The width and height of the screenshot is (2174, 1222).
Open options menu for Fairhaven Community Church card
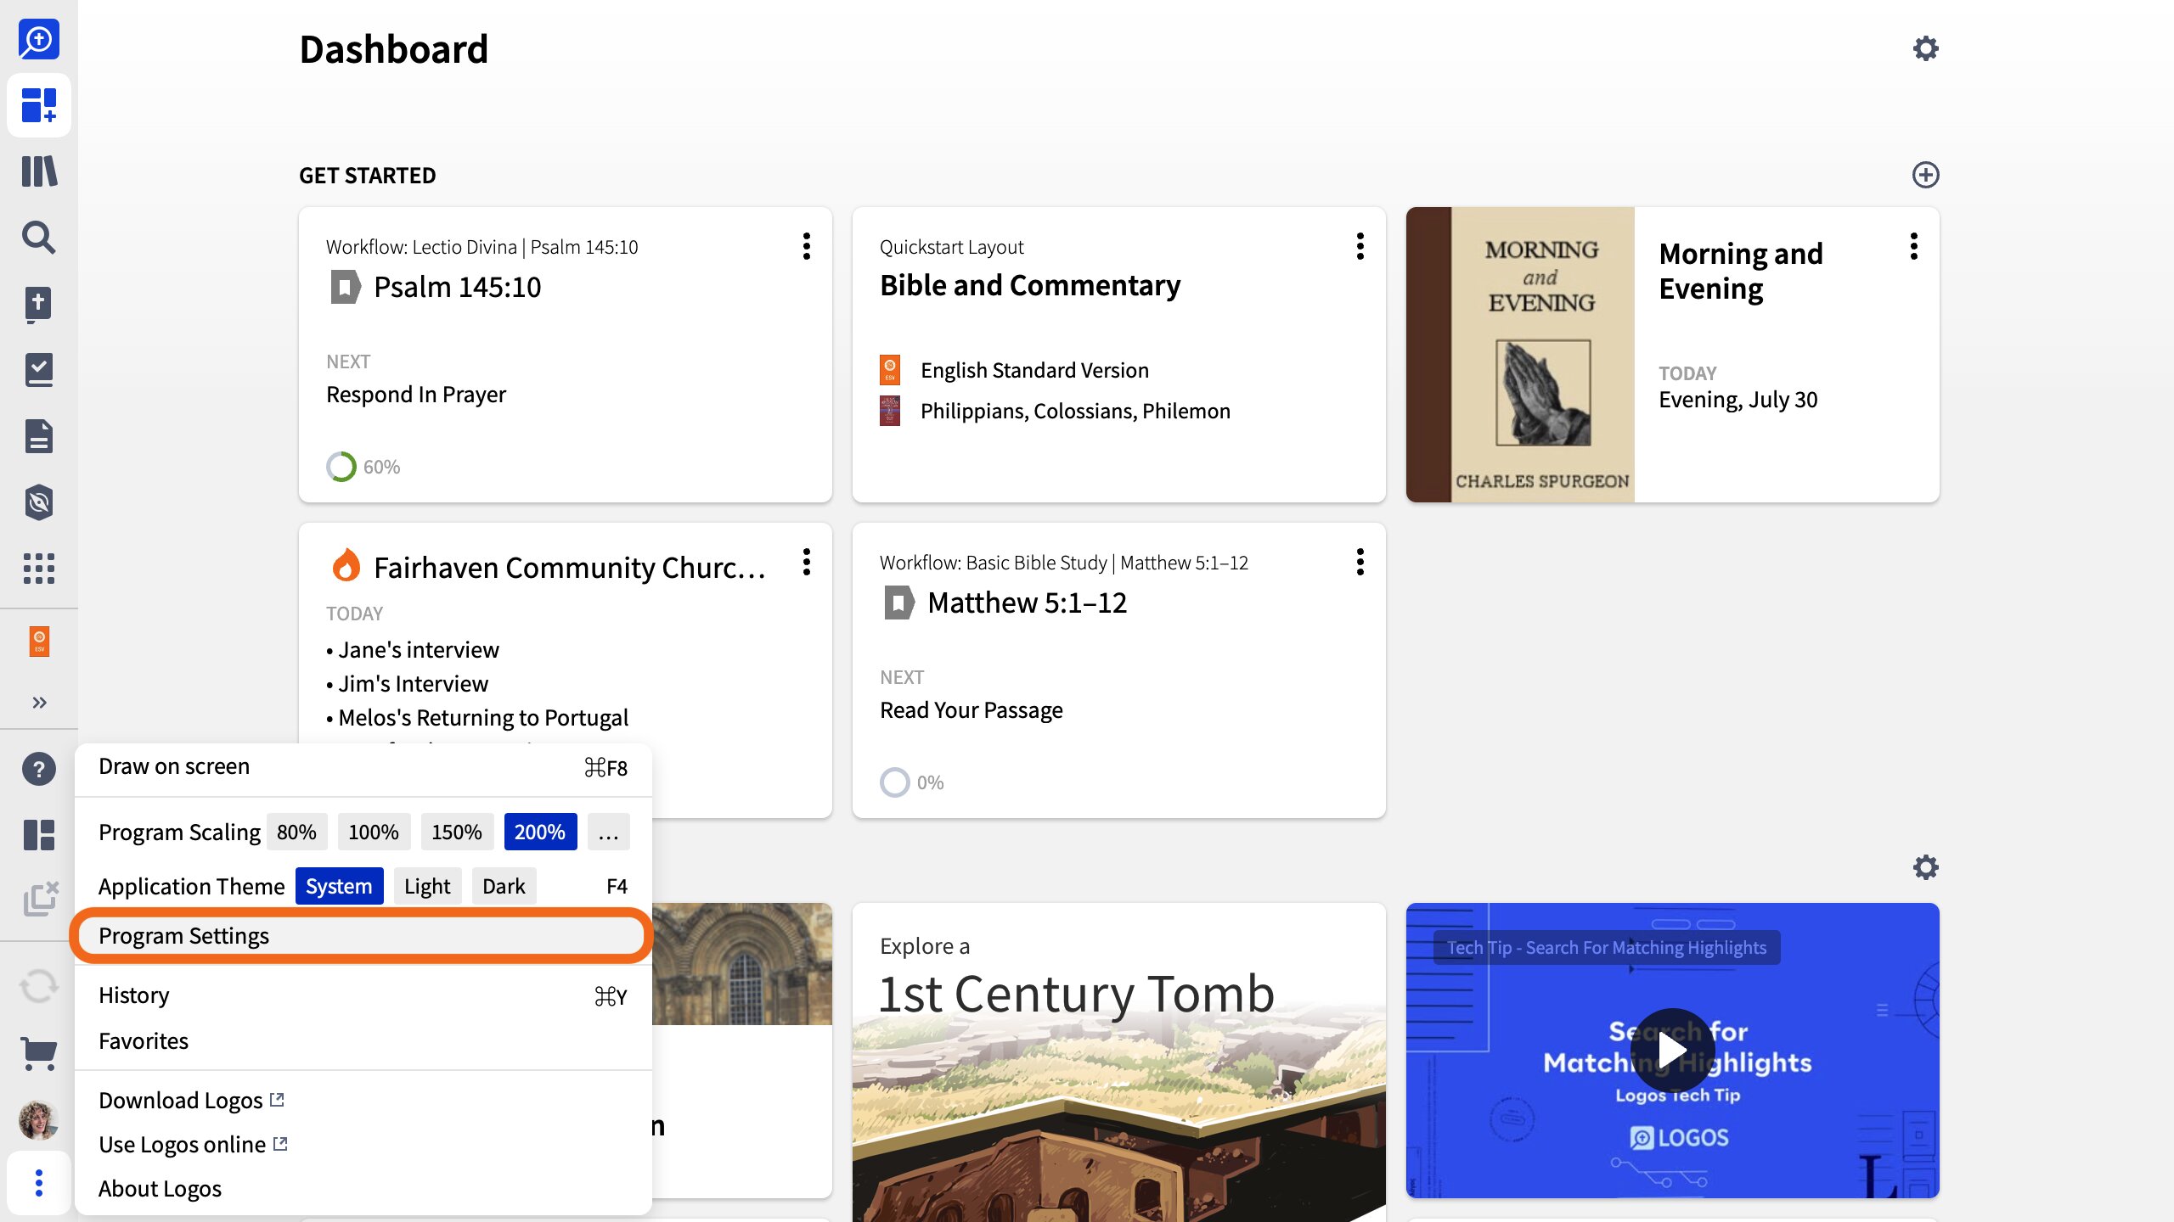[x=807, y=562]
